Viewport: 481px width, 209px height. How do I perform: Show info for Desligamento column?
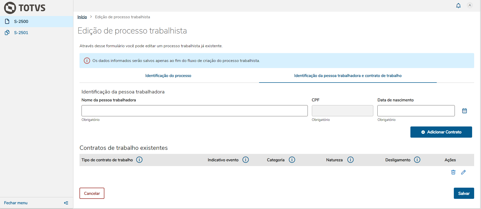417,160
